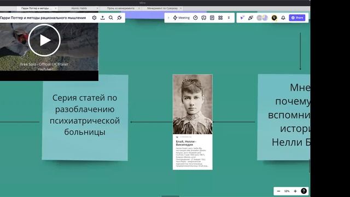Click the export board upload icon
Image resolution: width=350 pixels, height=197 pixels.
[102, 18]
